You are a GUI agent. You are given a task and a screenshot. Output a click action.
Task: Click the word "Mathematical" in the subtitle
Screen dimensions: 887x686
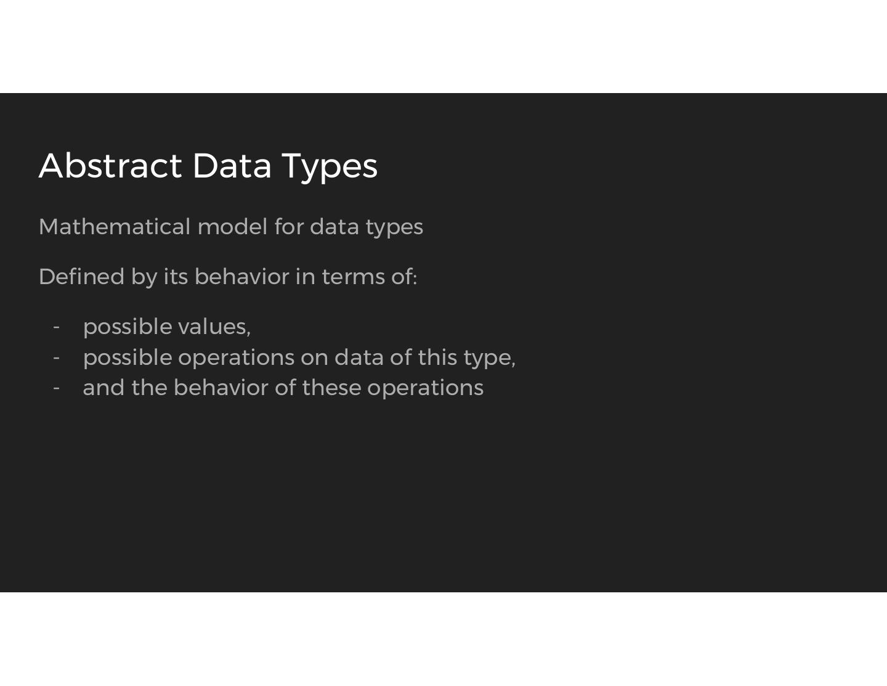pos(115,227)
